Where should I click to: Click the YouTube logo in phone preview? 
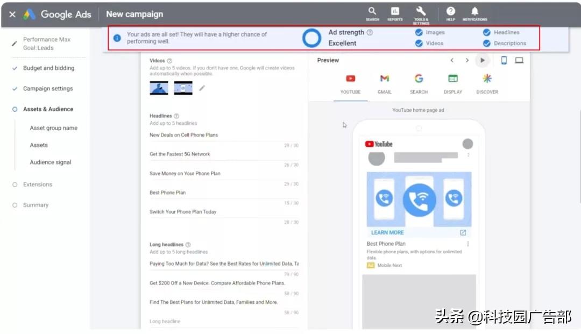(379, 144)
